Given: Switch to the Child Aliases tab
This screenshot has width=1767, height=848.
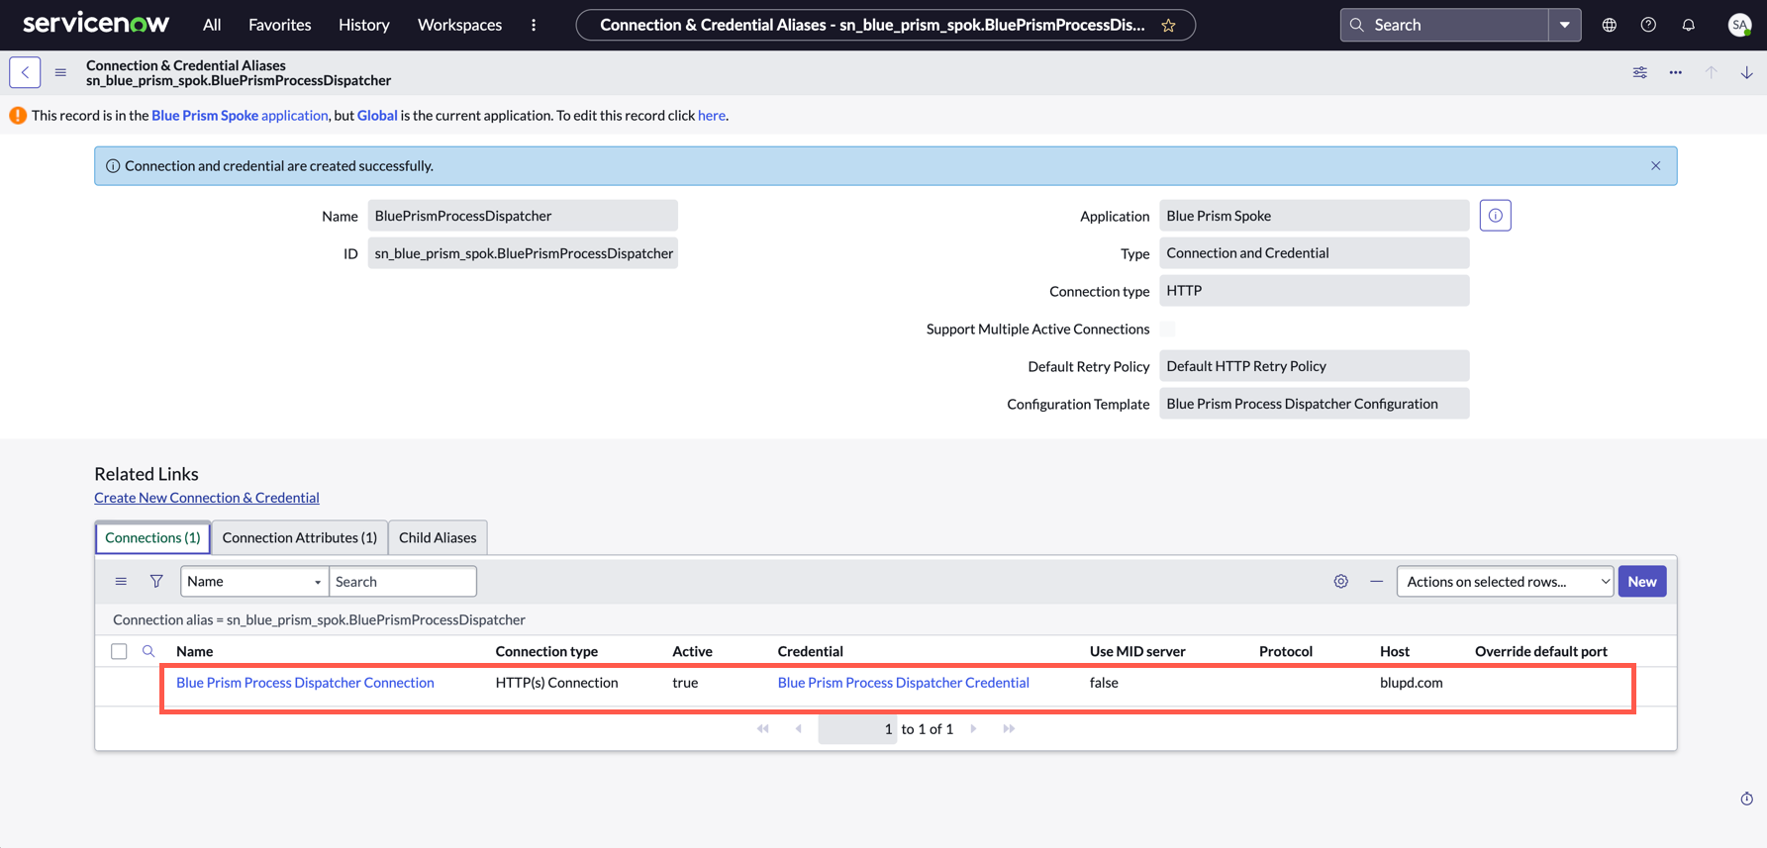Looking at the screenshot, I should [x=438, y=537].
